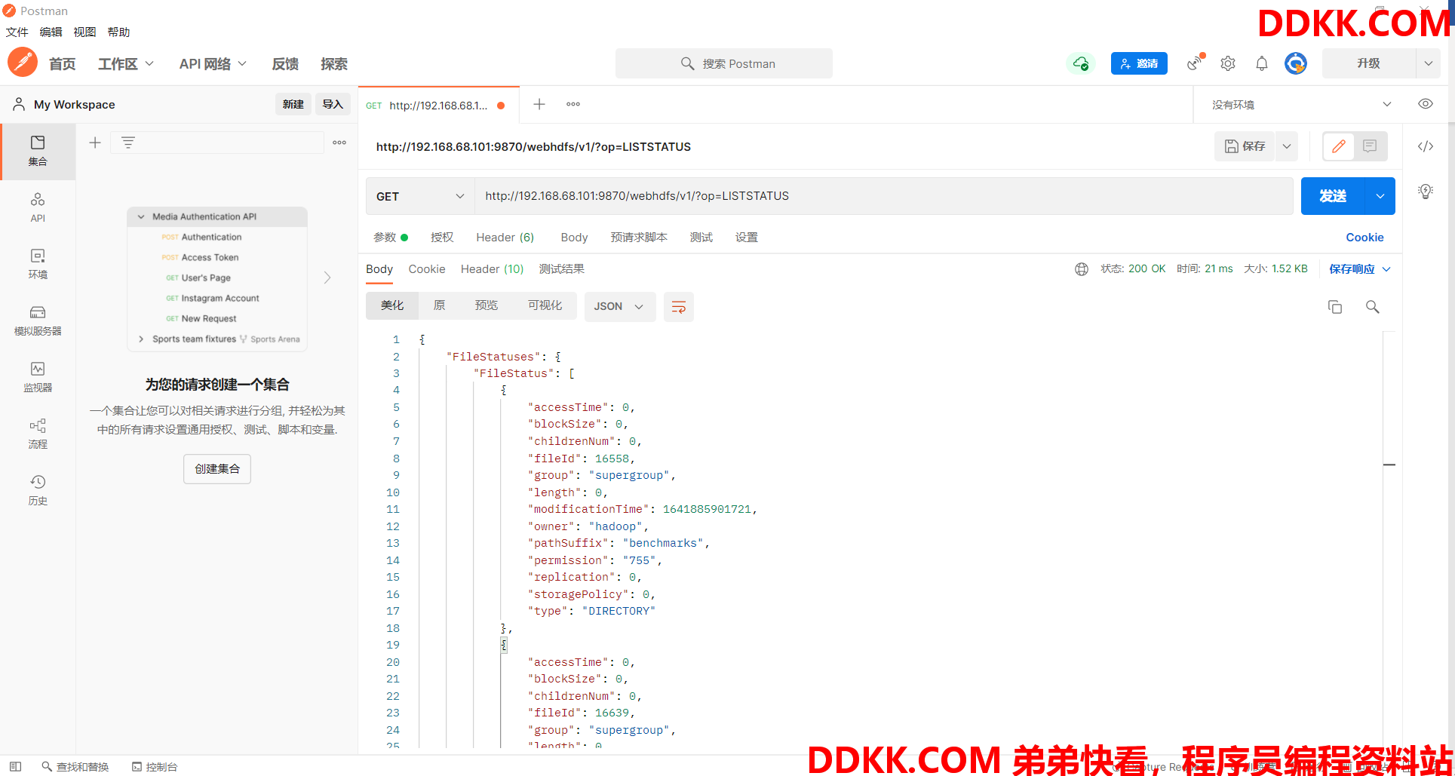The width and height of the screenshot is (1455, 776).
Task: Toggle line wrap in response
Action: (x=679, y=307)
